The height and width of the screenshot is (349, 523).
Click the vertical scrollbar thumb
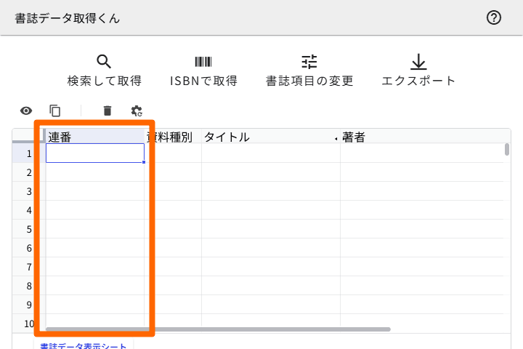pyautogui.click(x=507, y=150)
